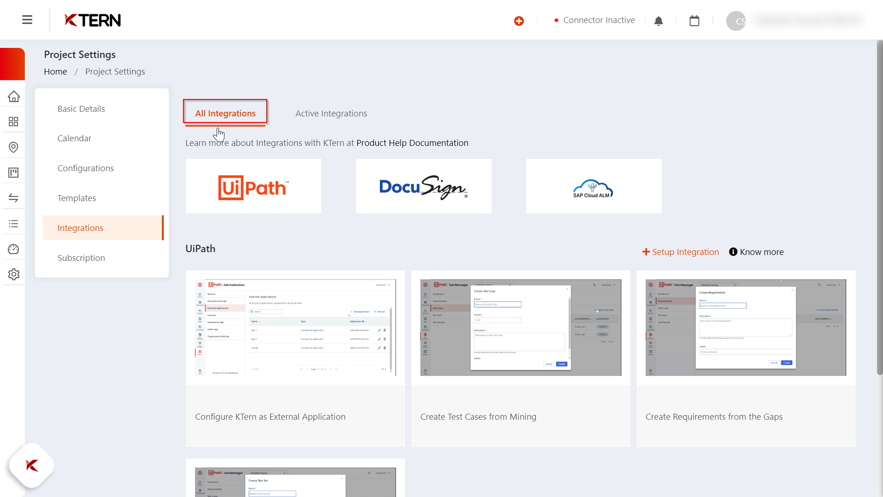The width and height of the screenshot is (883, 497).
Task: Click the red plus quick-add icon
Action: point(519,21)
